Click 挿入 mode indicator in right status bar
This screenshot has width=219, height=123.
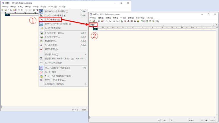(x=207, y=120)
